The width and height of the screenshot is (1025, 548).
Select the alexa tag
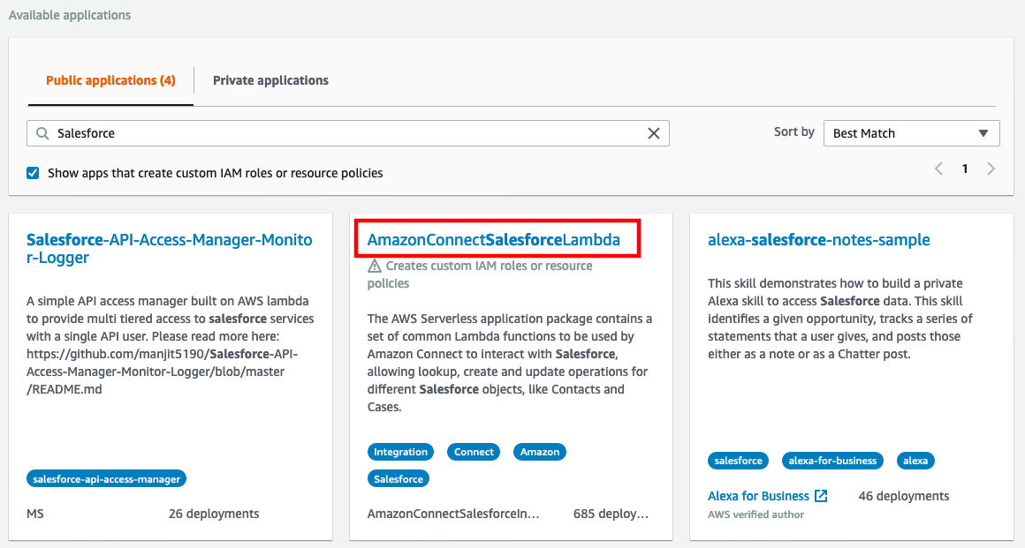click(x=915, y=461)
